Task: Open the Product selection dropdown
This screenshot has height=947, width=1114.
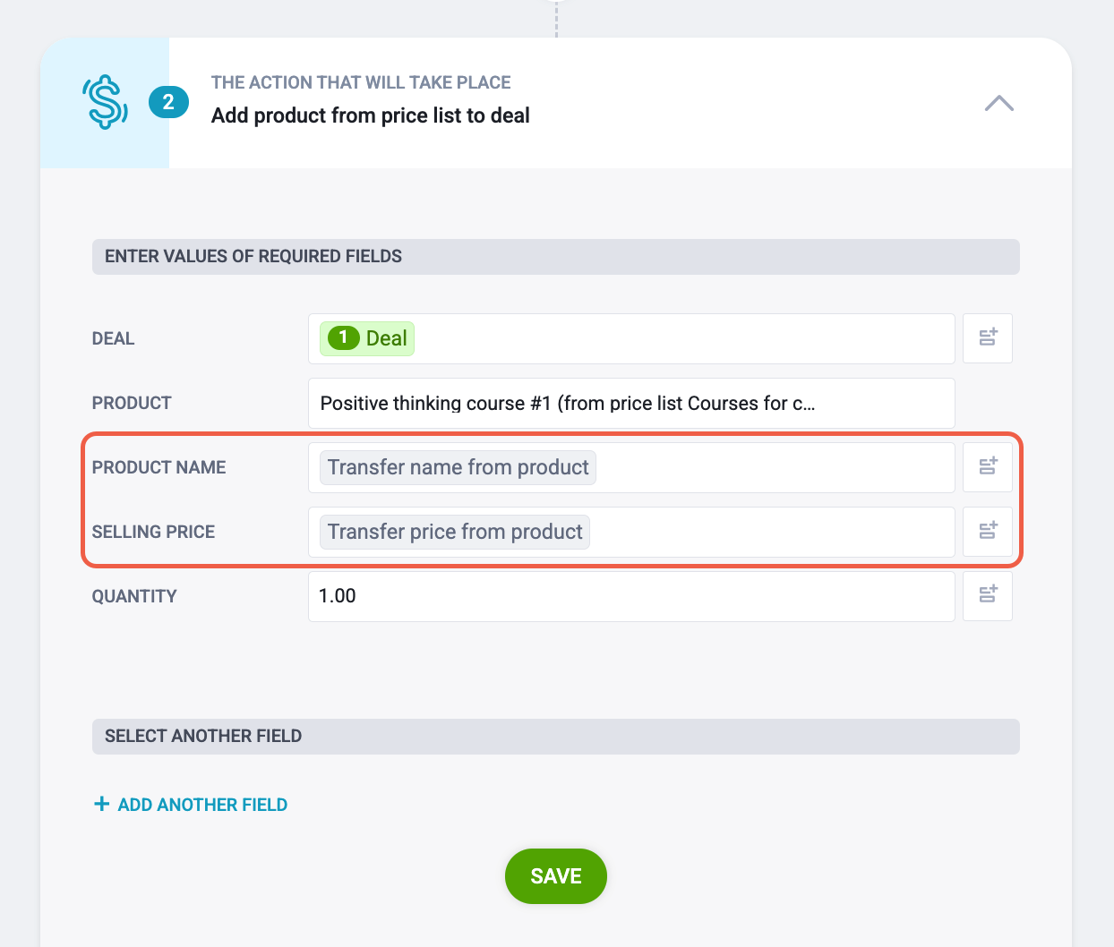Action: click(631, 403)
